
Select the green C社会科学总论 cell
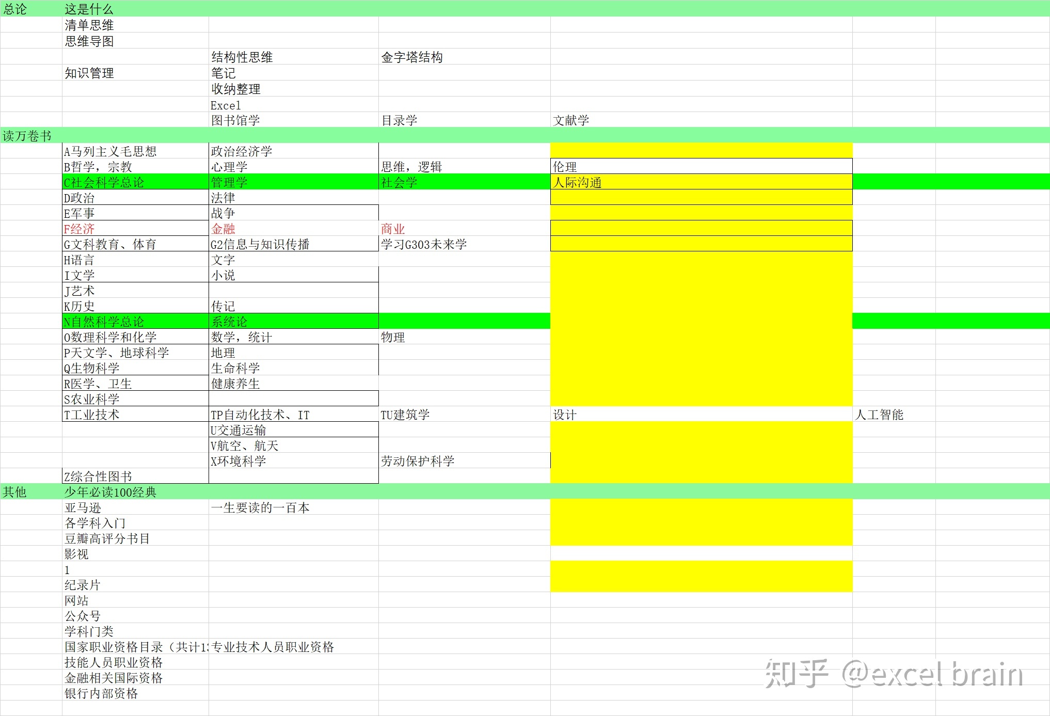(x=104, y=182)
